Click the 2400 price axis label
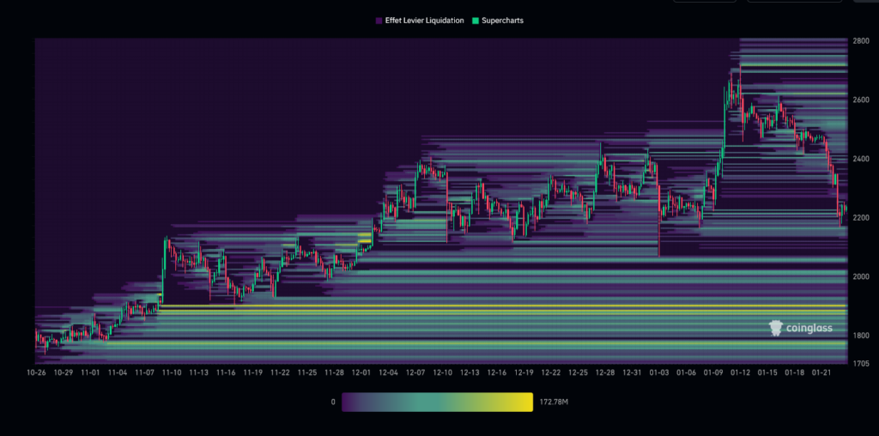The width and height of the screenshot is (879, 436). [x=860, y=159]
